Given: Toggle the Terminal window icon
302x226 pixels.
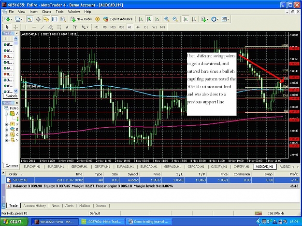Looking at the screenshot, I should point(55,19).
